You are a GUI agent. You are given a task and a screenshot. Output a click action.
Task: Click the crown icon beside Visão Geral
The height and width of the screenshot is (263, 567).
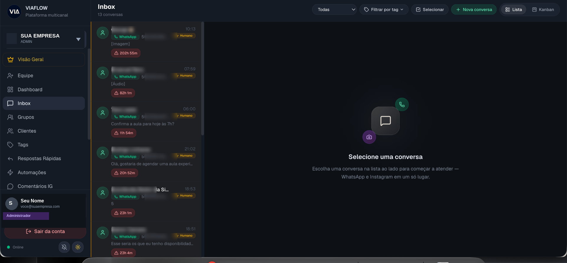[x=10, y=59]
